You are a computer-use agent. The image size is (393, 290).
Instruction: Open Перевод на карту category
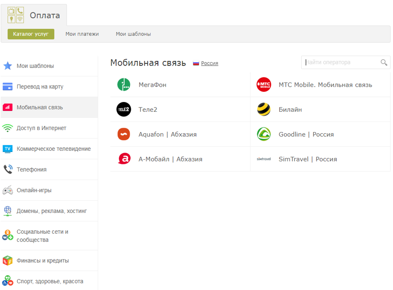click(49, 86)
